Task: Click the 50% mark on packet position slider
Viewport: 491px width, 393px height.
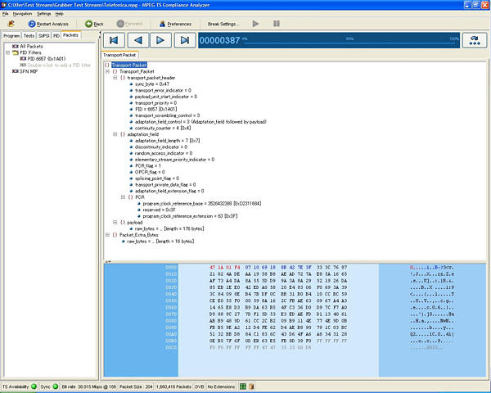Action: 349,39
